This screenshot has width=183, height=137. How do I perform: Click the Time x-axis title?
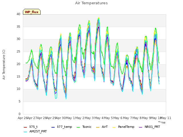[x=162, y=122]
